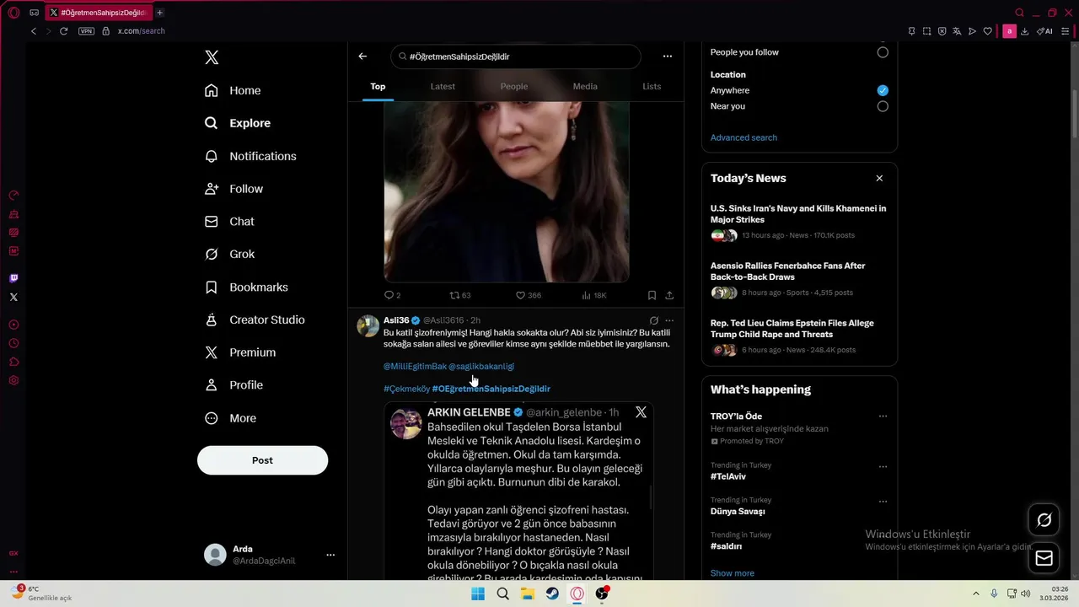Screen dimensions: 1079x607
Task: Switch to the Media tab
Action: click(x=585, y=86)
